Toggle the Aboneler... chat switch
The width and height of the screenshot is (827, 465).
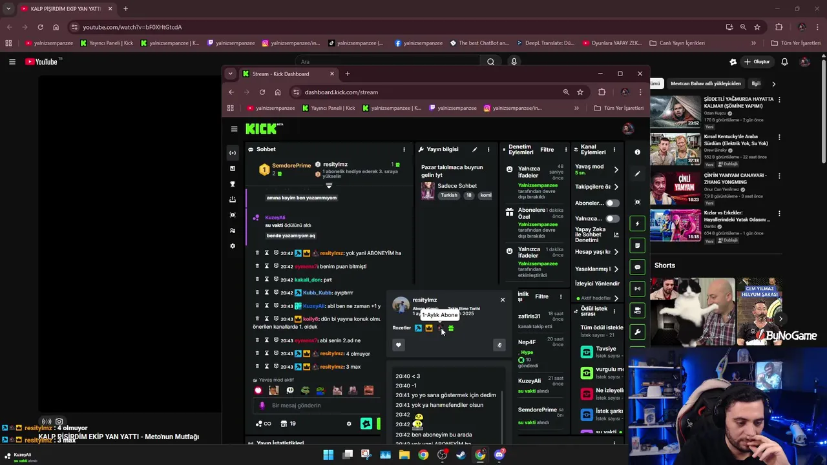611,203
